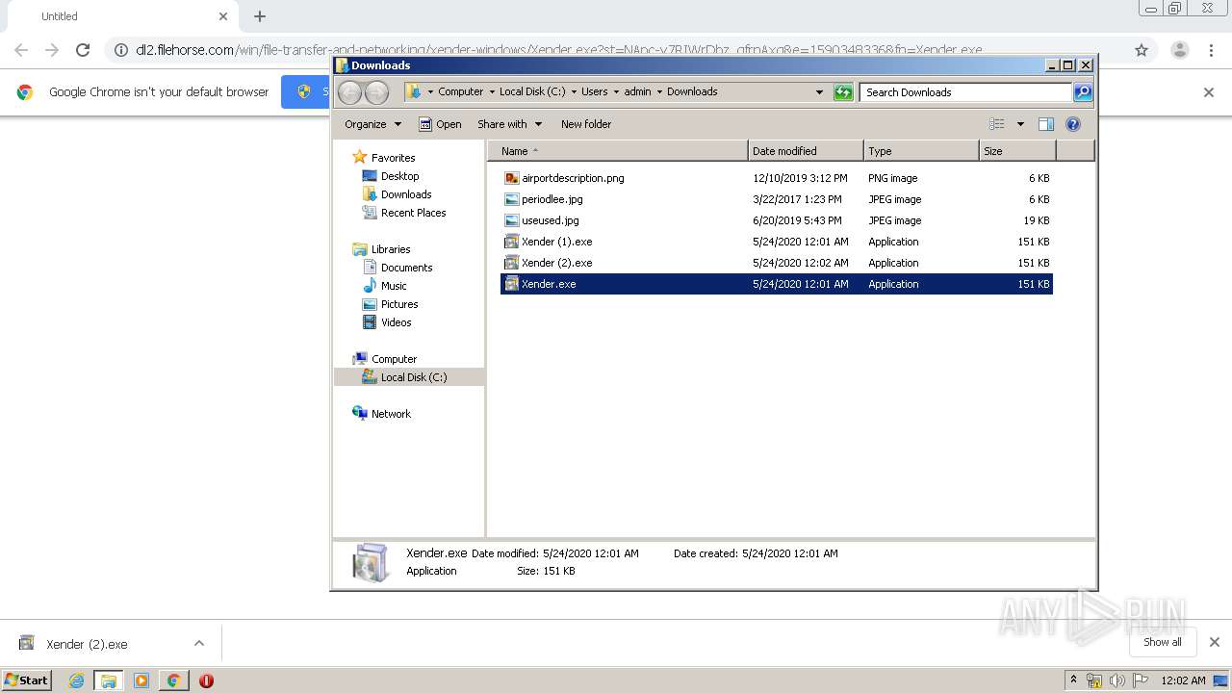Screen dimensions: 1232x693
Task: Click Chrome's back arrow
Action: point(21,50)
